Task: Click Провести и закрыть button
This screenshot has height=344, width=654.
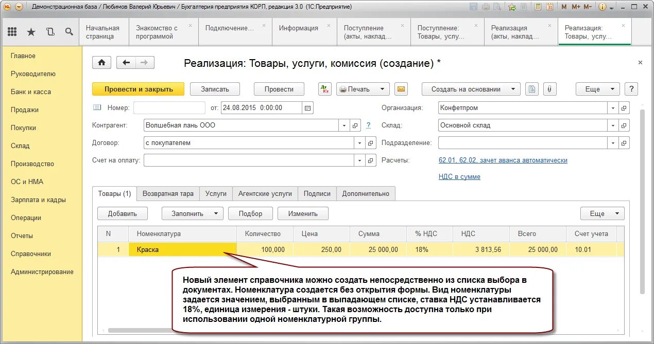Action: point(139,89)
